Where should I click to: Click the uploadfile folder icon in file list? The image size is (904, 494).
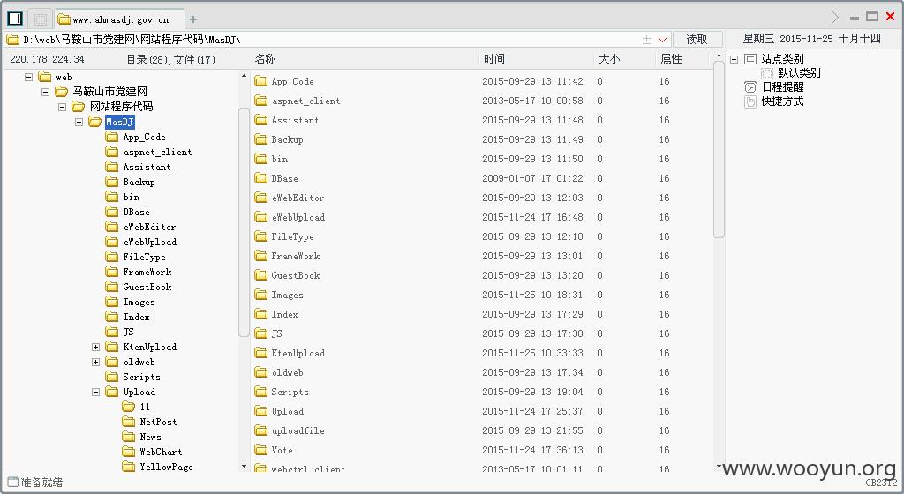click(x=261, y=430)
